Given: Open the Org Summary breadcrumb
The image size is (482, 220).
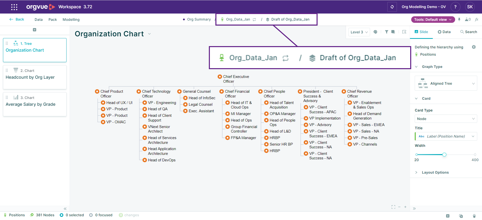Looking at the screenshot, I should tap(199, 19).
